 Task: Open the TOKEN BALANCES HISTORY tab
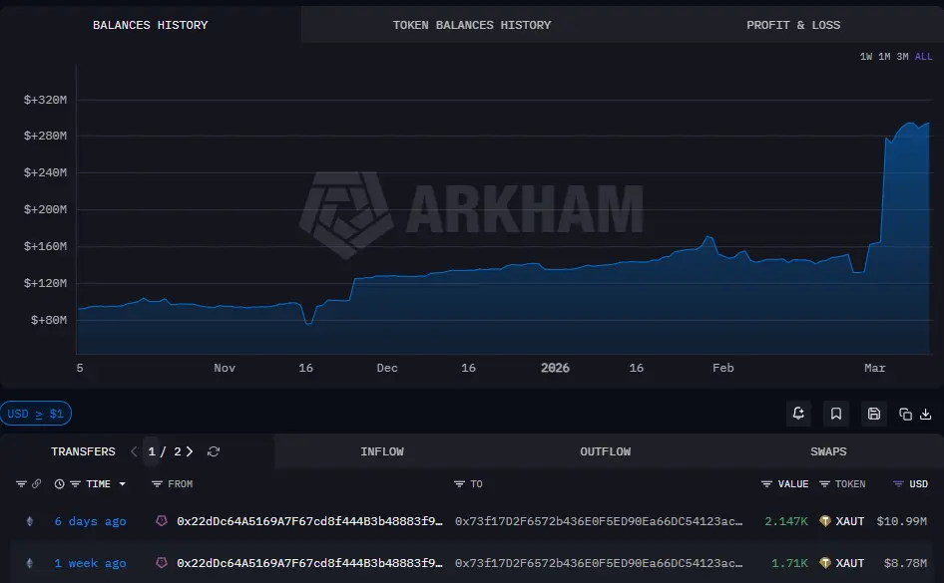[472, 25]
